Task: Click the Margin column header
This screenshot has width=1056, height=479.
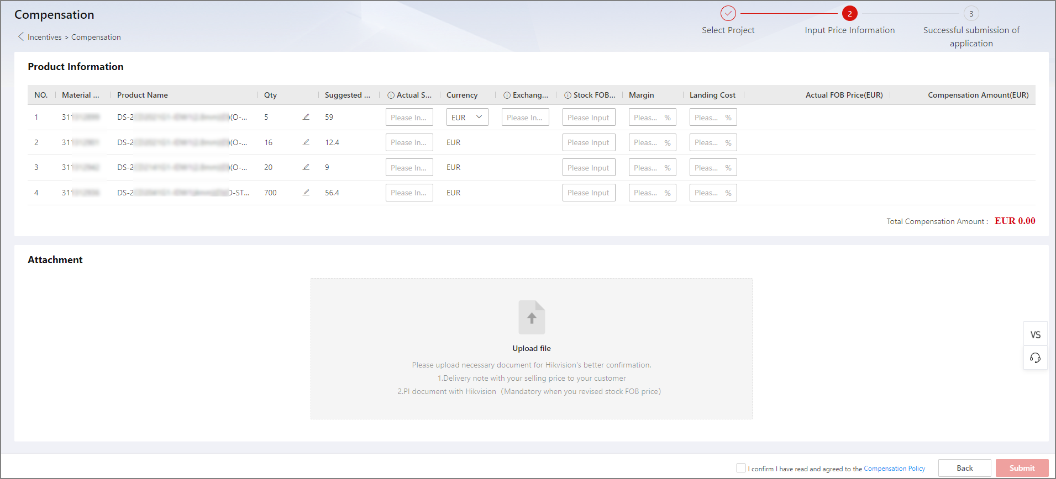Action: (642, 95)
